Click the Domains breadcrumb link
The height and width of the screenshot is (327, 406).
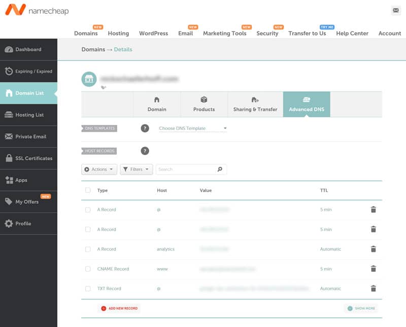pos(93,49)
